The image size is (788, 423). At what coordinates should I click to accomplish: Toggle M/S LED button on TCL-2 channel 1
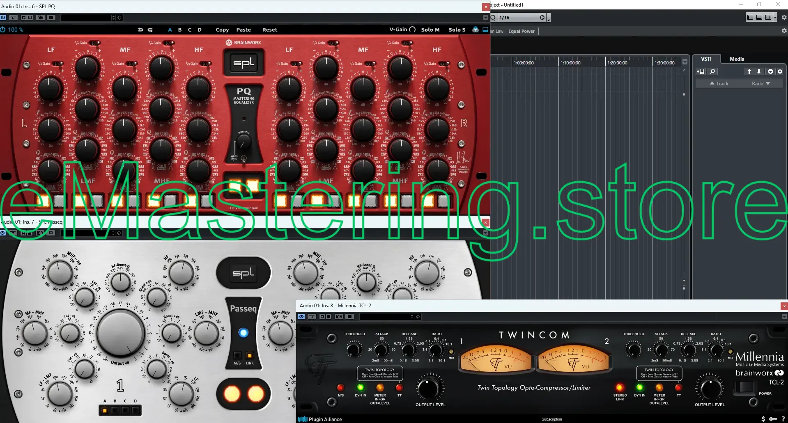[340, 387]
